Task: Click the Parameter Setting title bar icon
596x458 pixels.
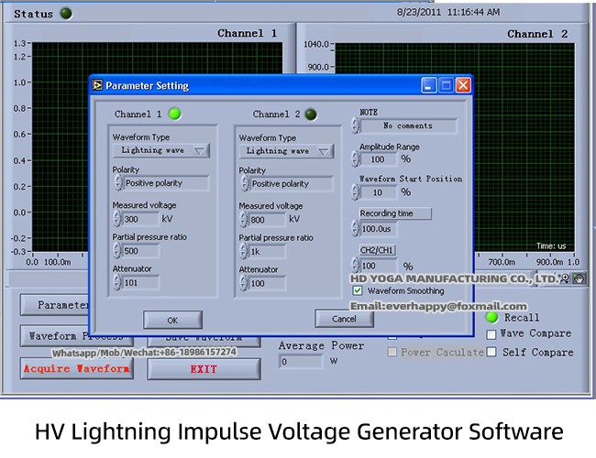Action: pyautogui.click(x=97, y=85)
